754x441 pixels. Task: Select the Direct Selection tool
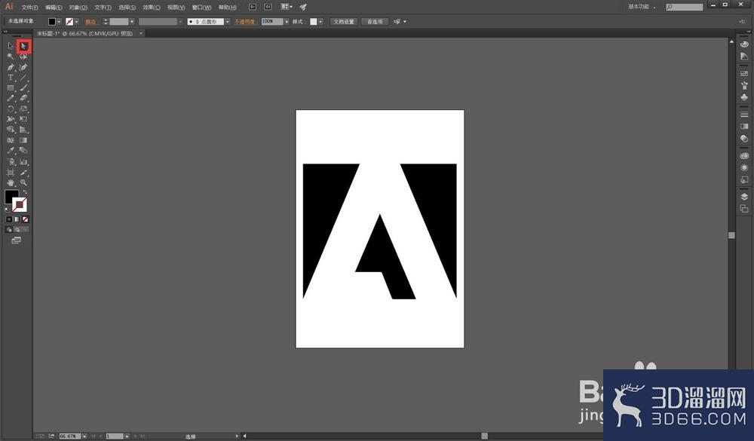(x=23, y=46)
